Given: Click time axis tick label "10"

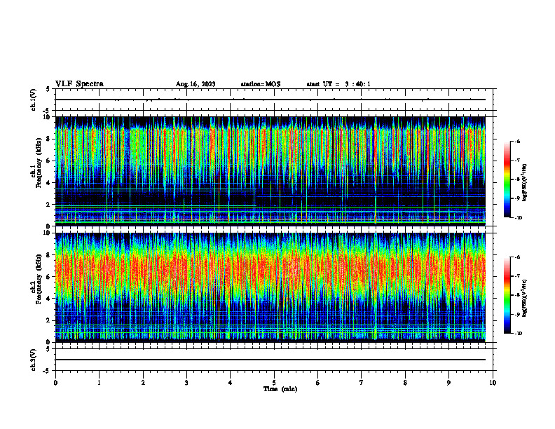Looking at the screenshot, I should point(493,383).
